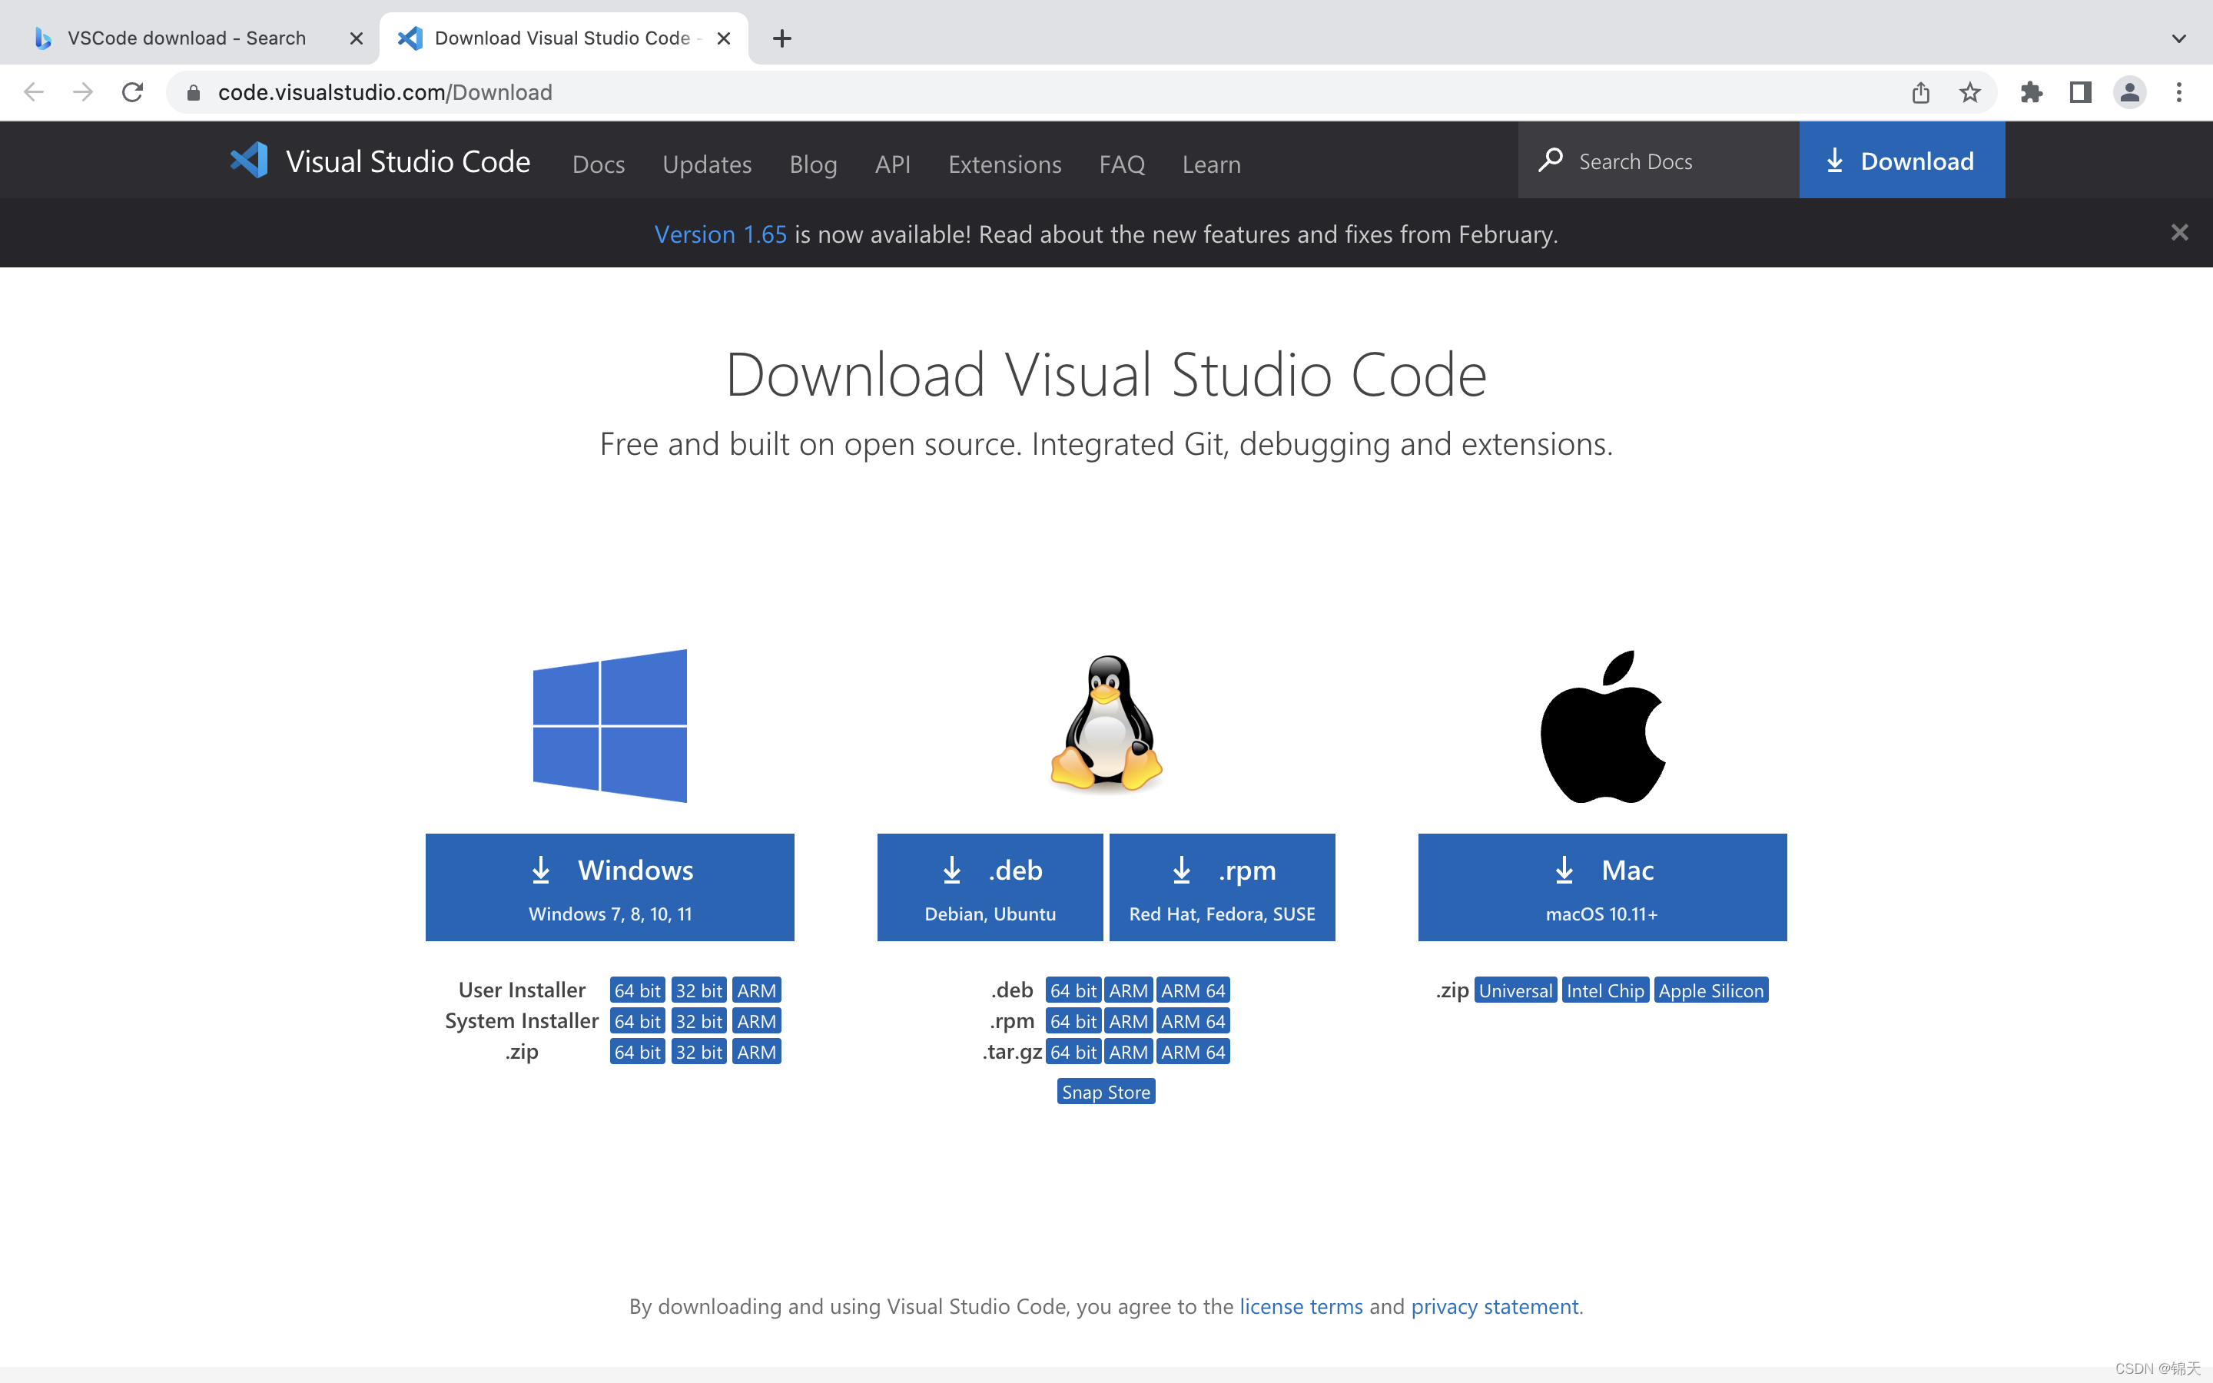Open the Docs nav menu item
The width and height of the screenshot is (2213, 1383).
point(598,164)
